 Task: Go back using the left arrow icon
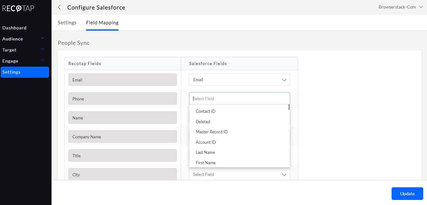(59, 7)
